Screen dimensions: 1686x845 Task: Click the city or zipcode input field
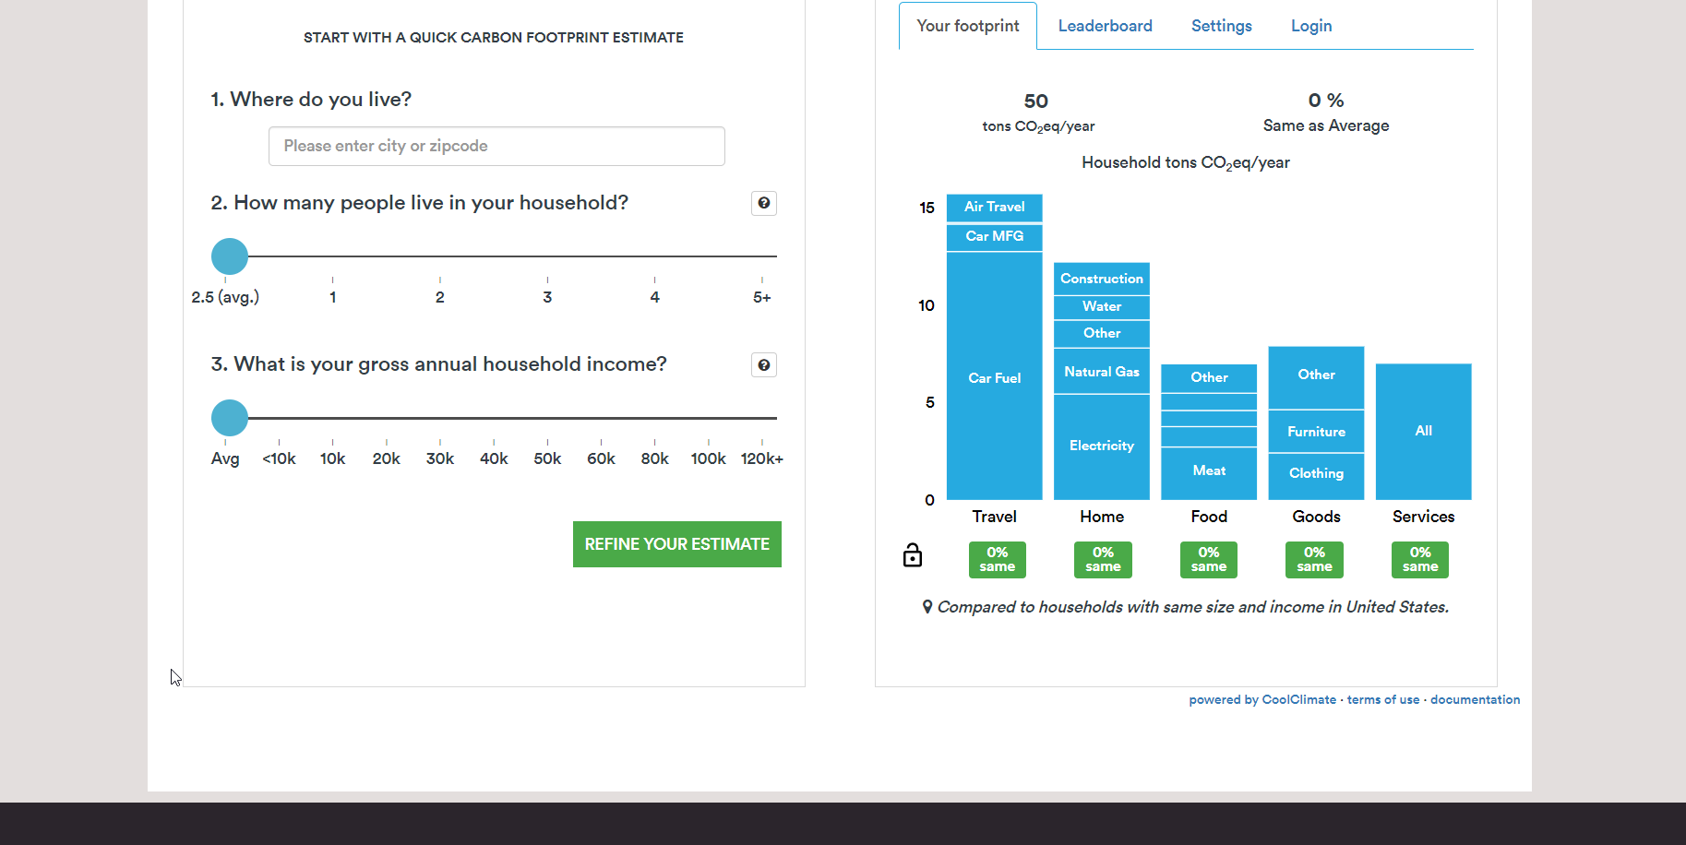tap(496, 146)
